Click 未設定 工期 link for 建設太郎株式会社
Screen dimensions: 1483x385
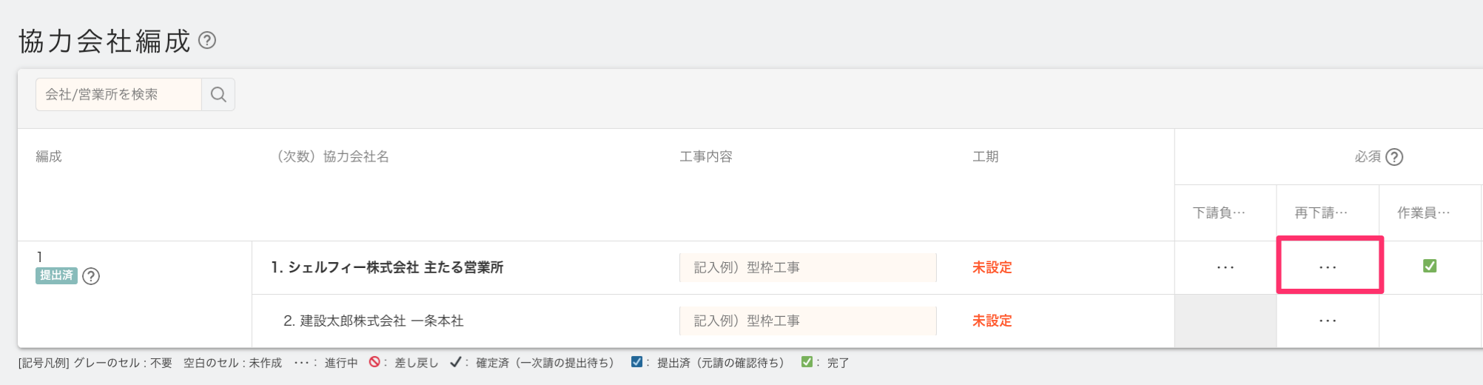tap(992, 321)
